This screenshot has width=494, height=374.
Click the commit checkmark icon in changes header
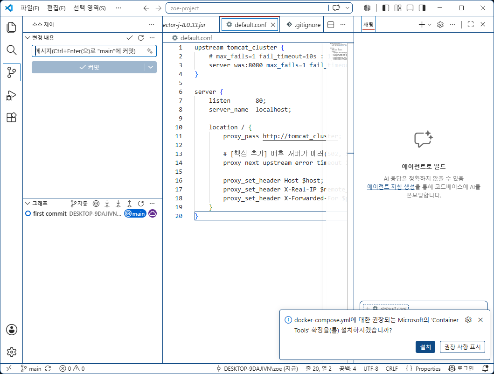pyautogui.click(x=130, y=38)
